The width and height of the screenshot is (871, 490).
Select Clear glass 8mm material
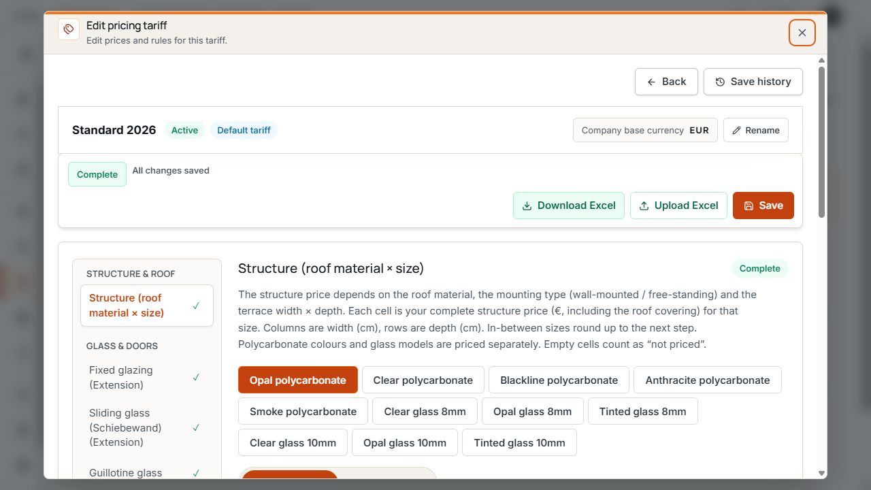[x=425, y=411]
